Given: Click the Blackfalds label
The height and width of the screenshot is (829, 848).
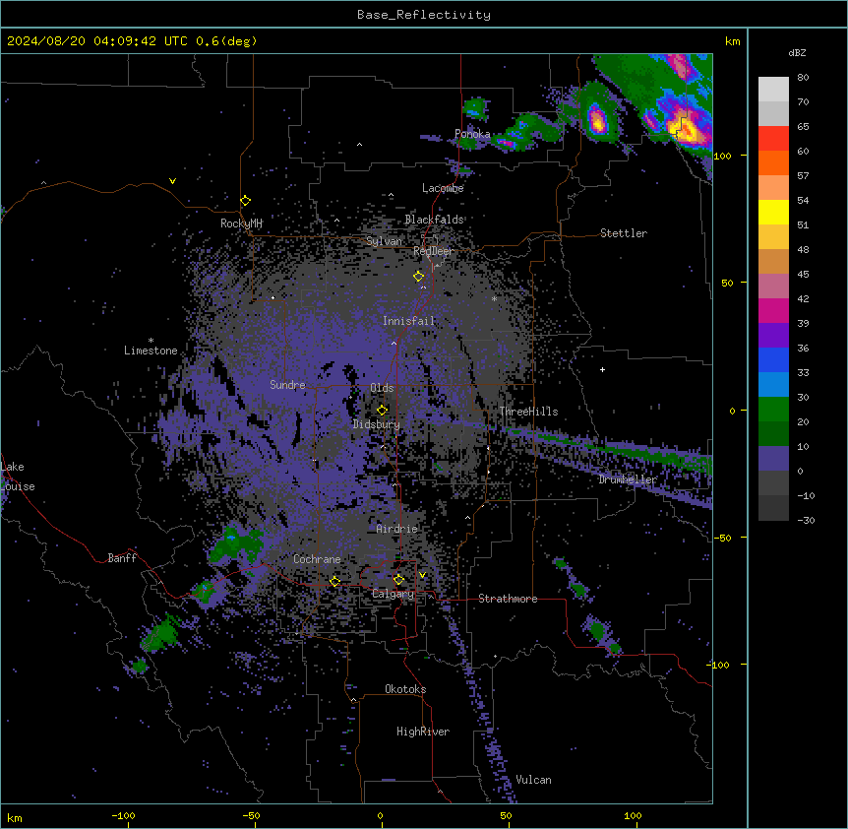Looking at the screenshot, I should pos(434,220).
